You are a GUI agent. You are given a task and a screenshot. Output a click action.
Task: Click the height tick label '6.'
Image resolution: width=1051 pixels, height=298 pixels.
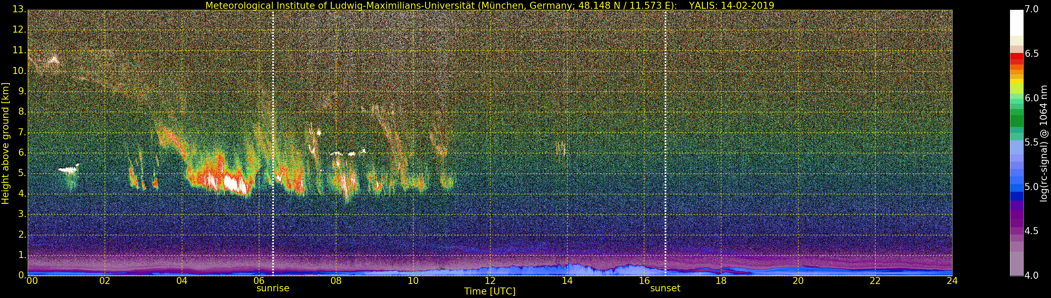pos(22,153)
